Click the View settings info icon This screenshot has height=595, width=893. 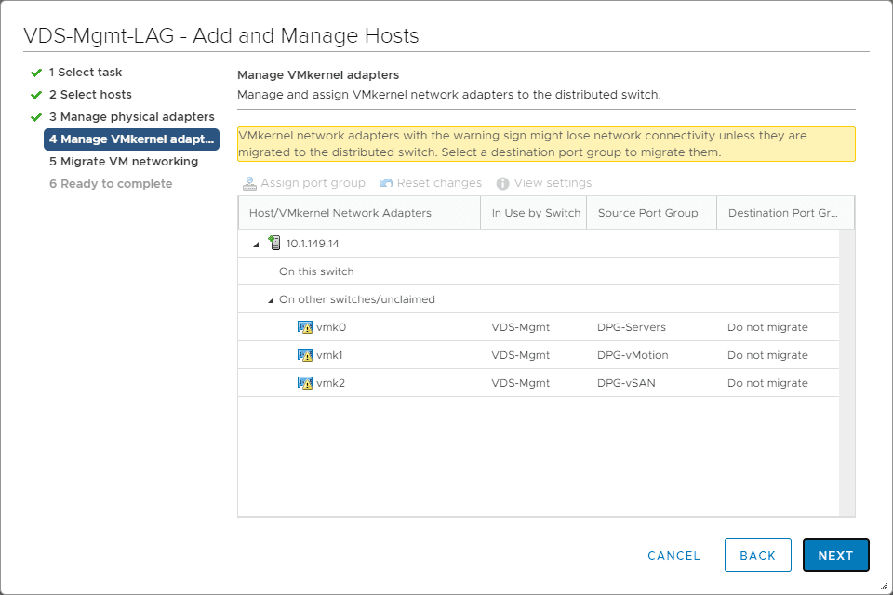tap(503, 183)
